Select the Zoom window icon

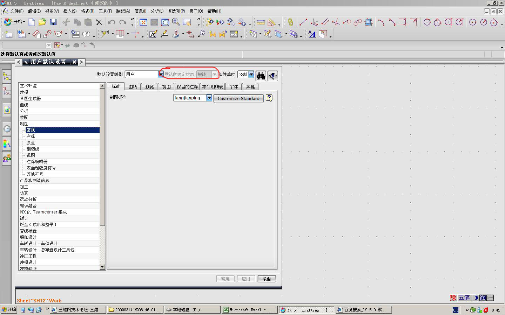(165, 22)
